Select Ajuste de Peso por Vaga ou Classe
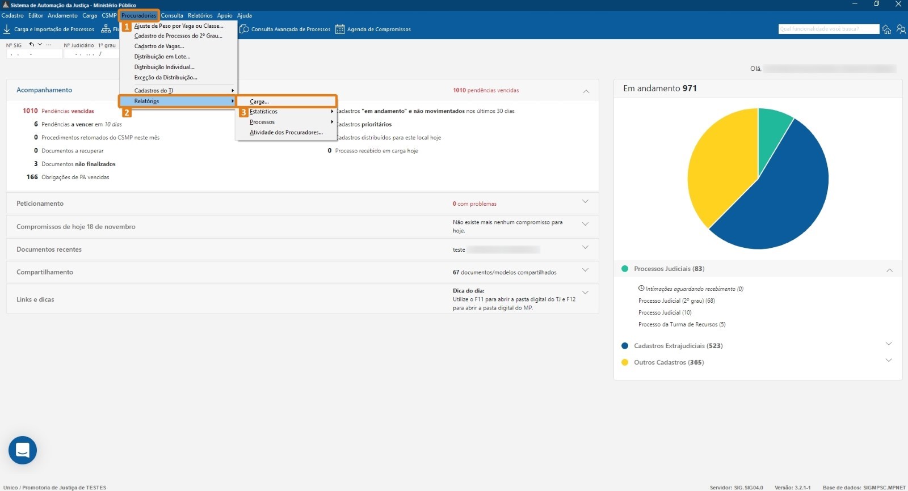This screenshot has width=908, height=491. coord(179,26)
